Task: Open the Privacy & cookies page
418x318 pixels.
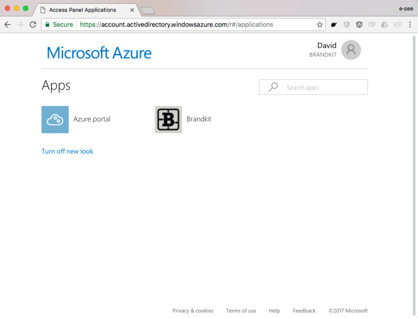Action: click(x=193, y=310)
